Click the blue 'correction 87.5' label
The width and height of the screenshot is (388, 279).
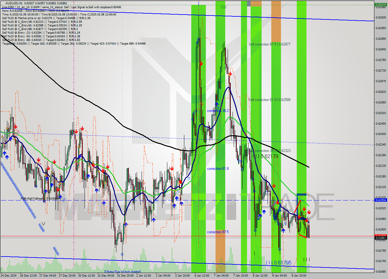(x=218, y=232)
